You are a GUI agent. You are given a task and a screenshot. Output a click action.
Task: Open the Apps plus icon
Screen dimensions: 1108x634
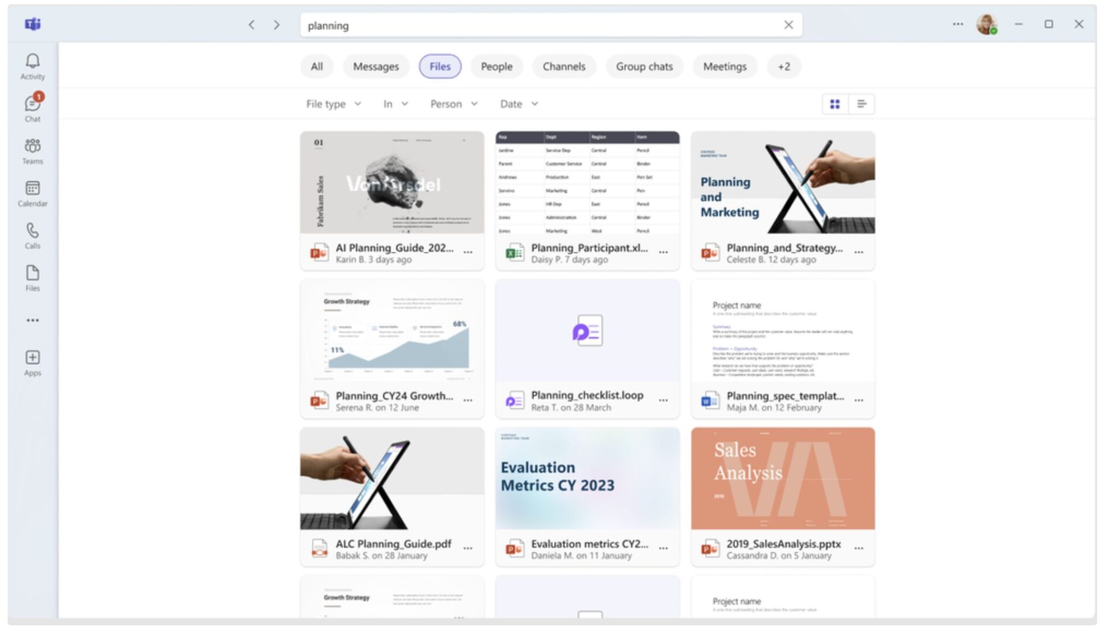[32, 362]
